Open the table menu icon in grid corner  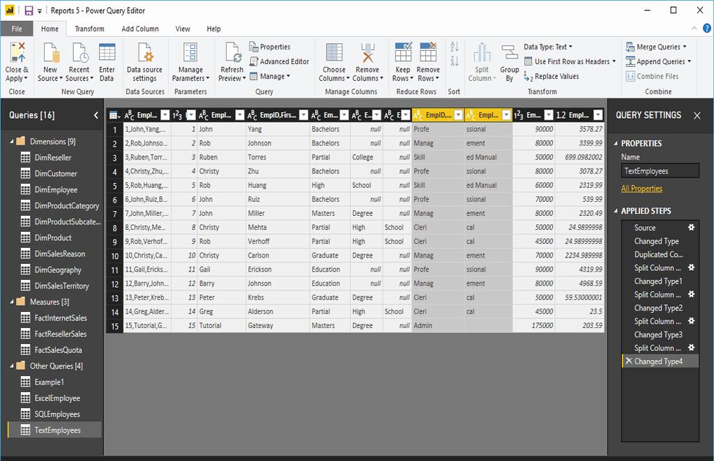(115, 115)
